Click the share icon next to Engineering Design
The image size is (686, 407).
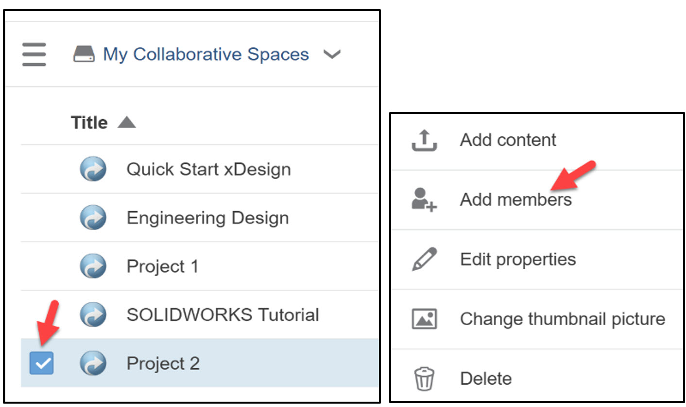93,217
